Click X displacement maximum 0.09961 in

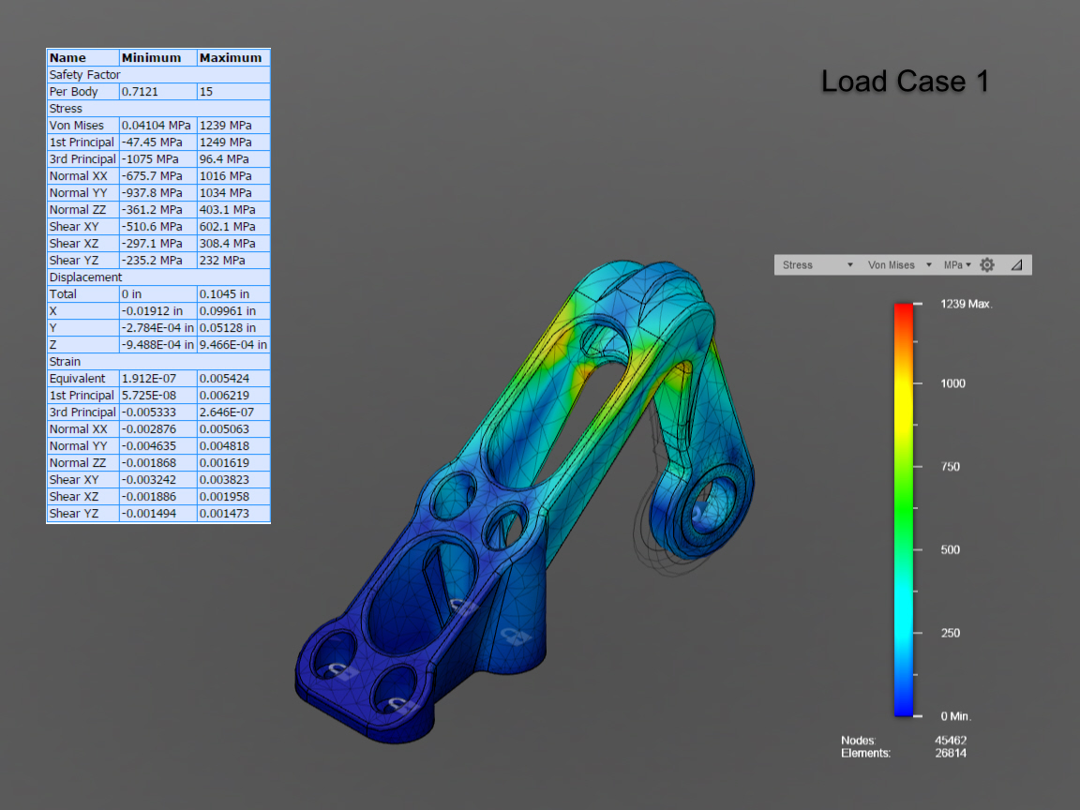click(x=233, y=310)
